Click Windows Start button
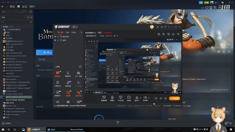Image resolution: width=235 pixels, height=132 pixels. pyautogui.click(x=3, y=129)
